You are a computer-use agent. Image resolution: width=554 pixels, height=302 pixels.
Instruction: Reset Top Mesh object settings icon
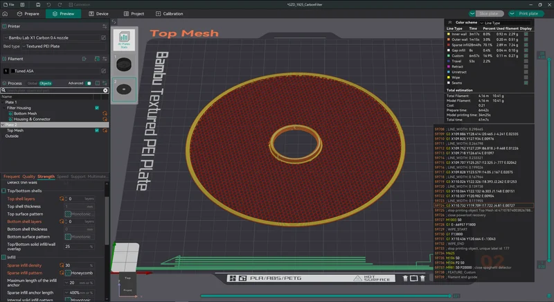(105, 131)
